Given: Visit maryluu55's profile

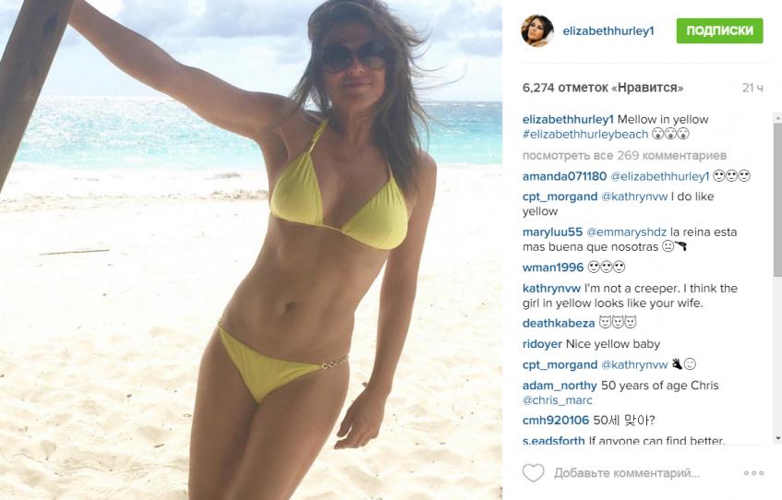Looking at the screenshot, I should 553,232.
